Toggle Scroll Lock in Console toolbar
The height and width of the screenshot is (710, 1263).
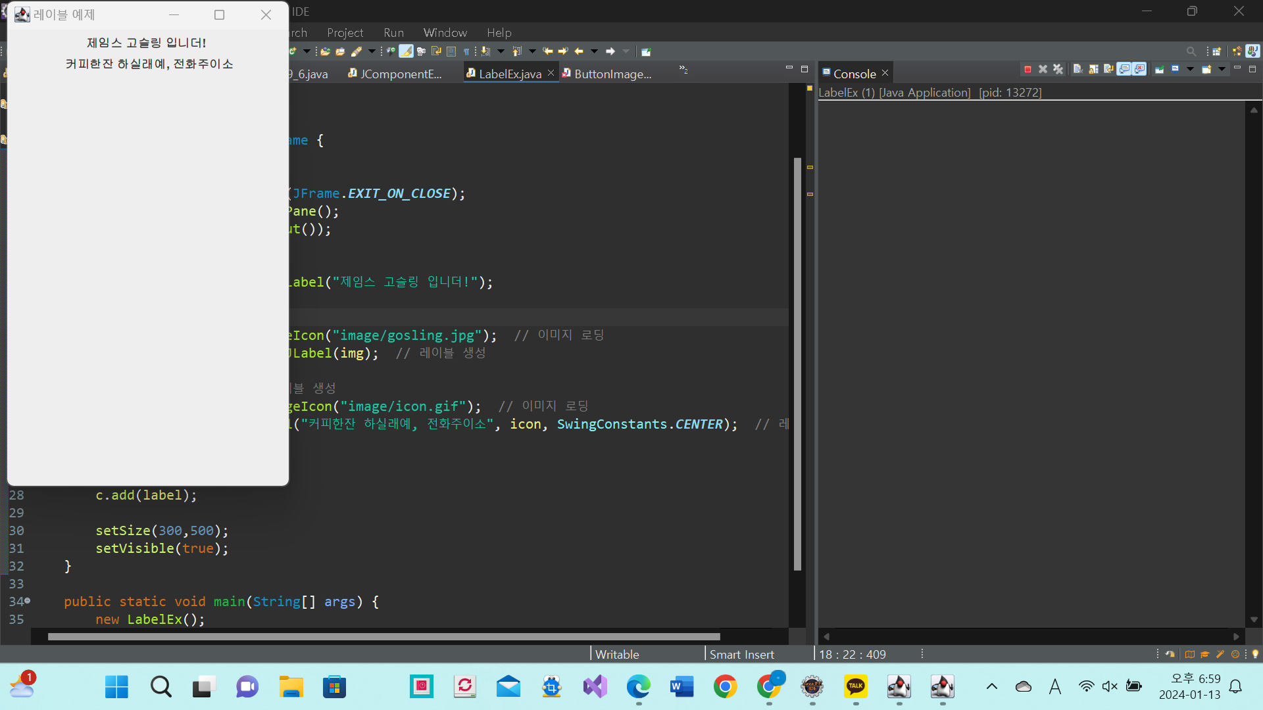pyautogui.click(x=1093, y=69)
